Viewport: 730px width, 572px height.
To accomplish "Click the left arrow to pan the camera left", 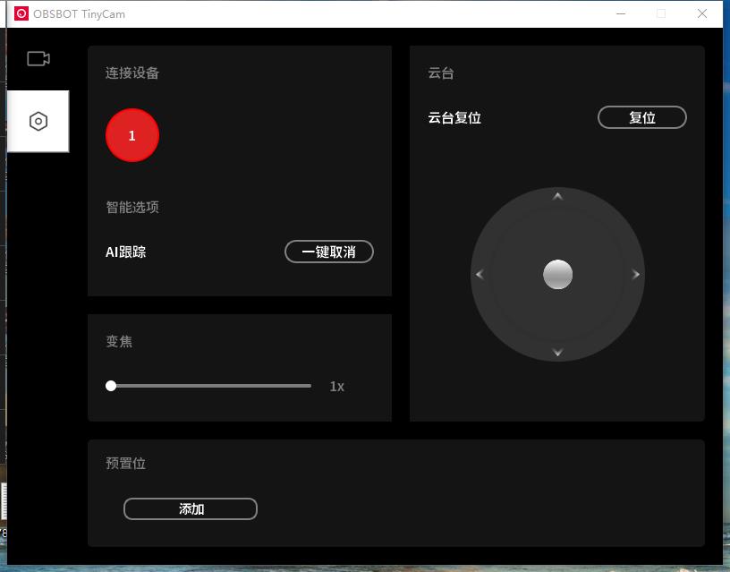I will [x=479, y=275].
